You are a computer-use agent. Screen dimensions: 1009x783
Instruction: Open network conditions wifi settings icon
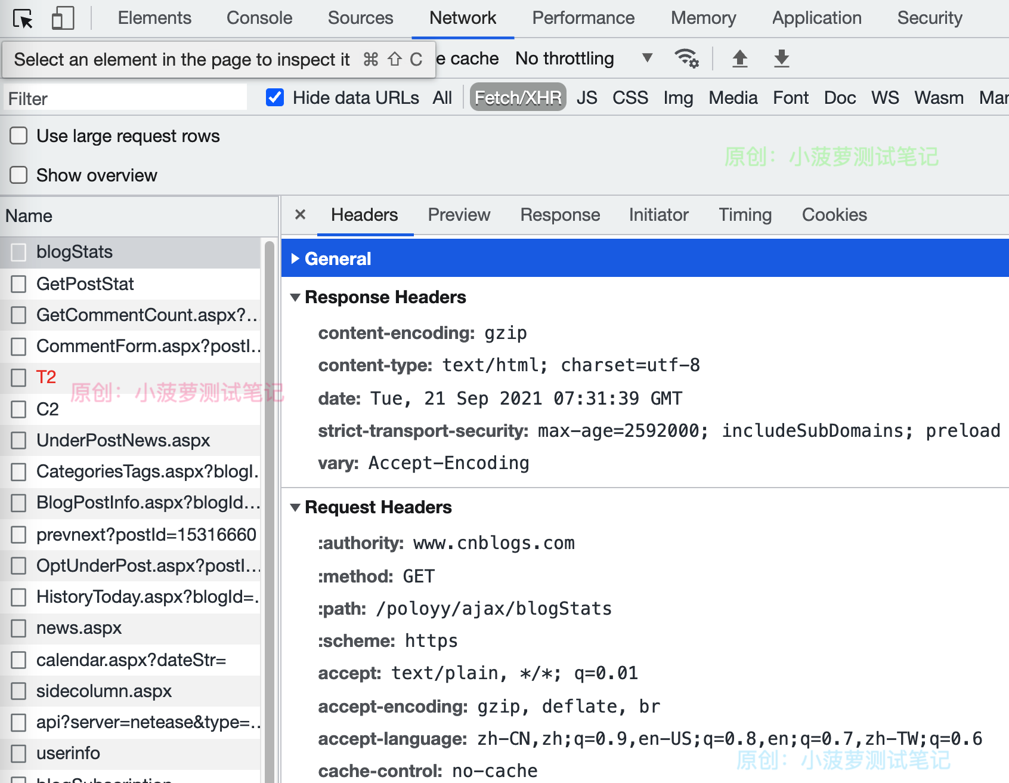click(x=686, y=58)
